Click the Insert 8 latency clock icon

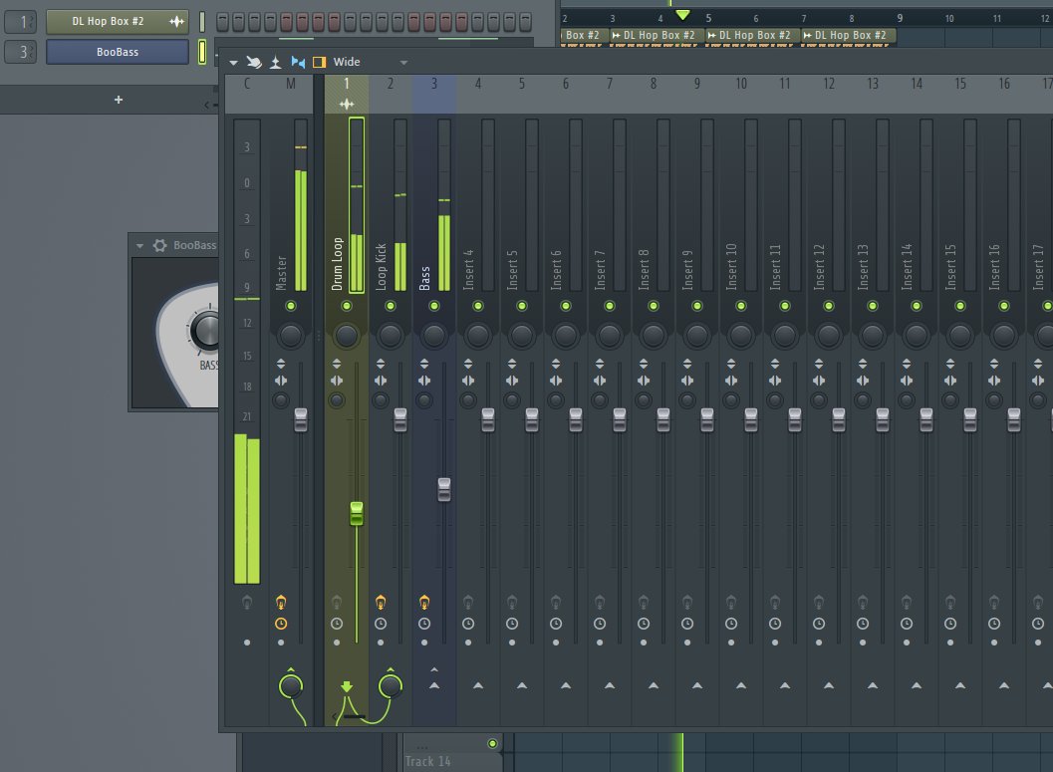tap(644, 624)
